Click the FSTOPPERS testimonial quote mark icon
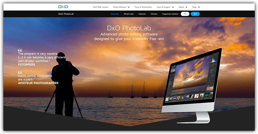 (20, 50)
